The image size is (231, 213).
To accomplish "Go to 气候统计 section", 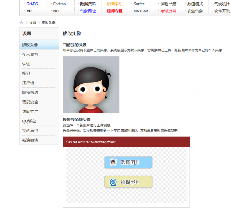I will pyautogui.click(x=222, y=4).
